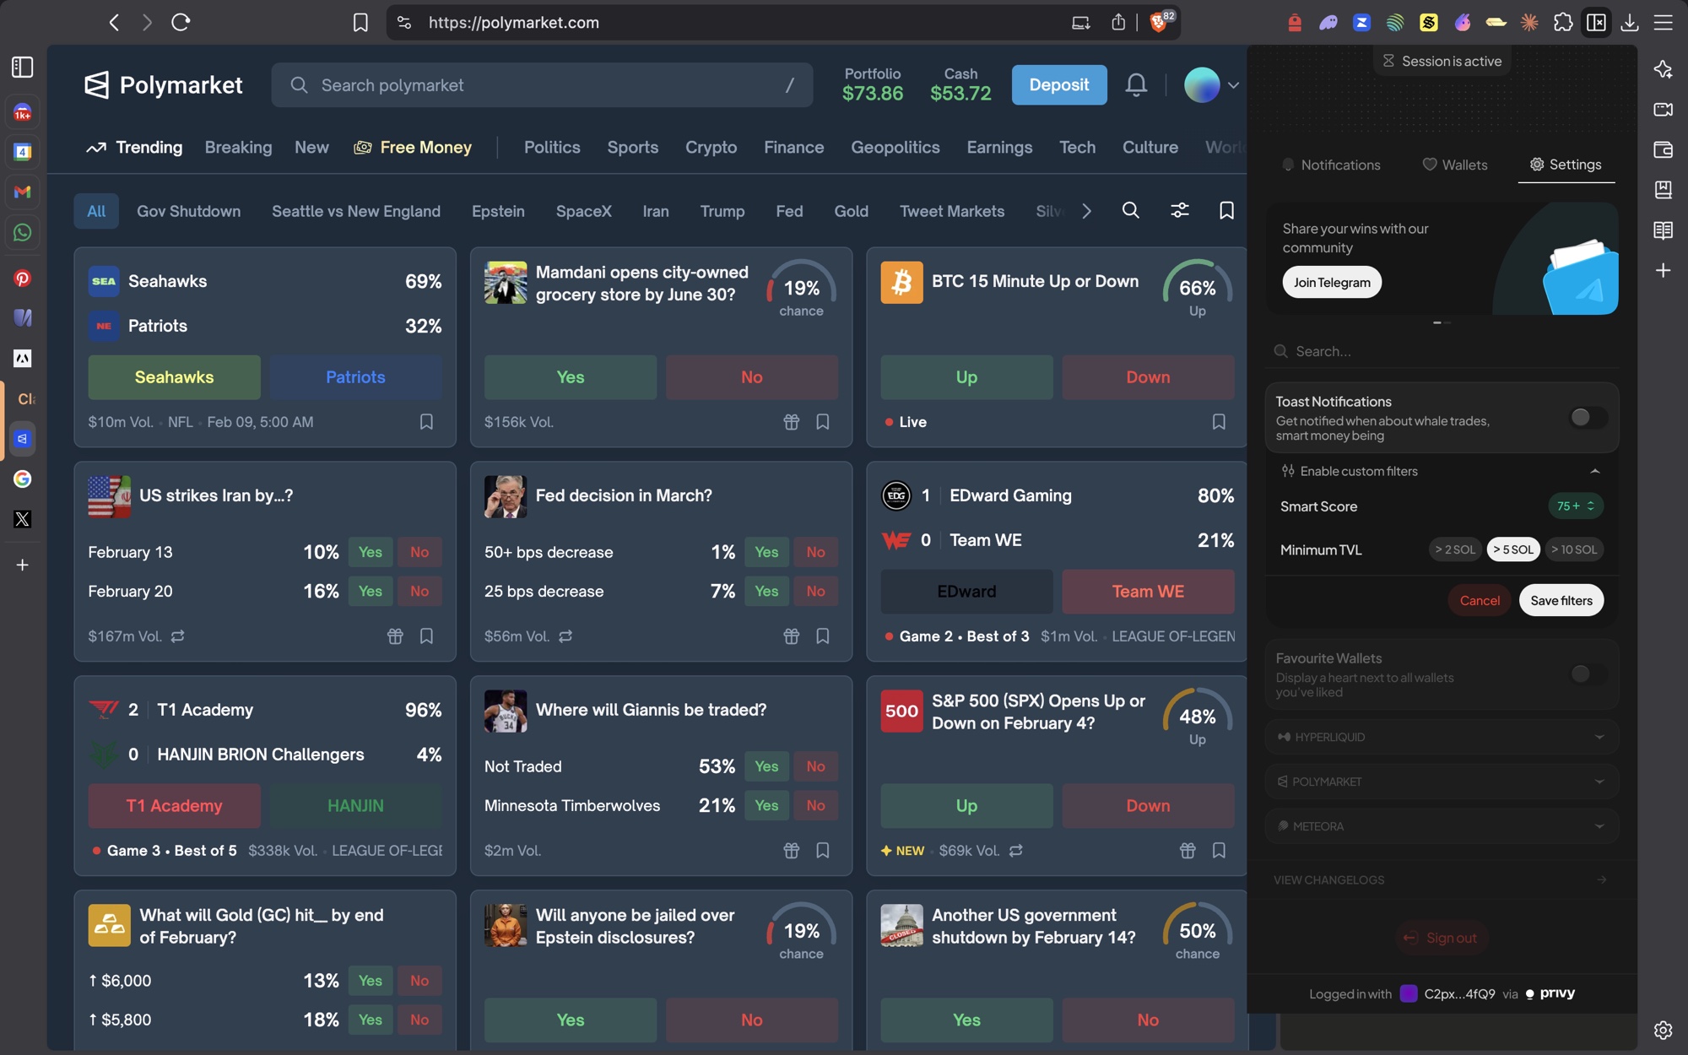Image resolution: width=1688 pixels, height=1055 pixels.
Task: Select > 10 SOL minimum TVL
Action: click(1574, 549)
